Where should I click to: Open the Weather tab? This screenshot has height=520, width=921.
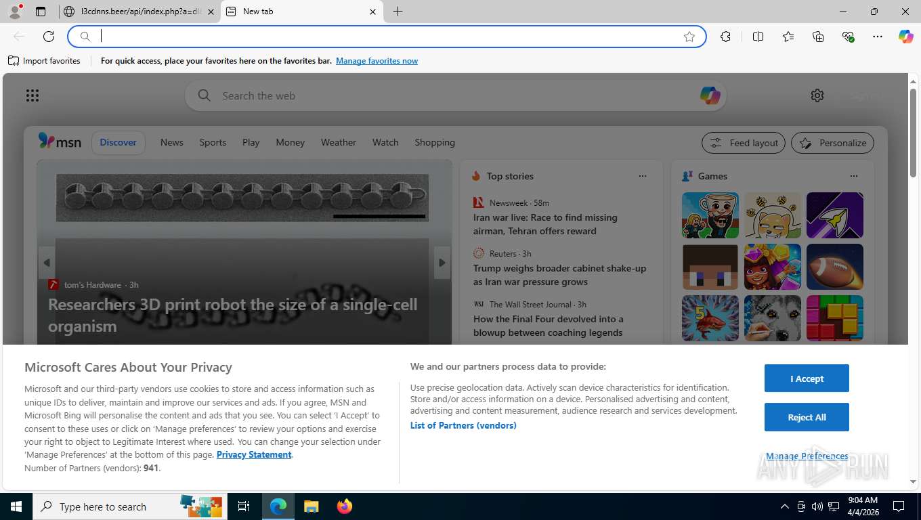coord(339,142)
